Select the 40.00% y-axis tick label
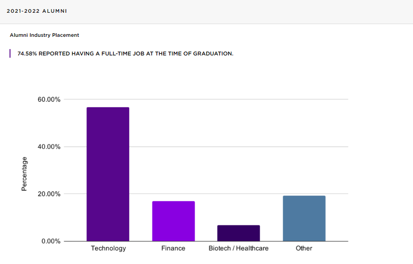 [x=49, y=147]
